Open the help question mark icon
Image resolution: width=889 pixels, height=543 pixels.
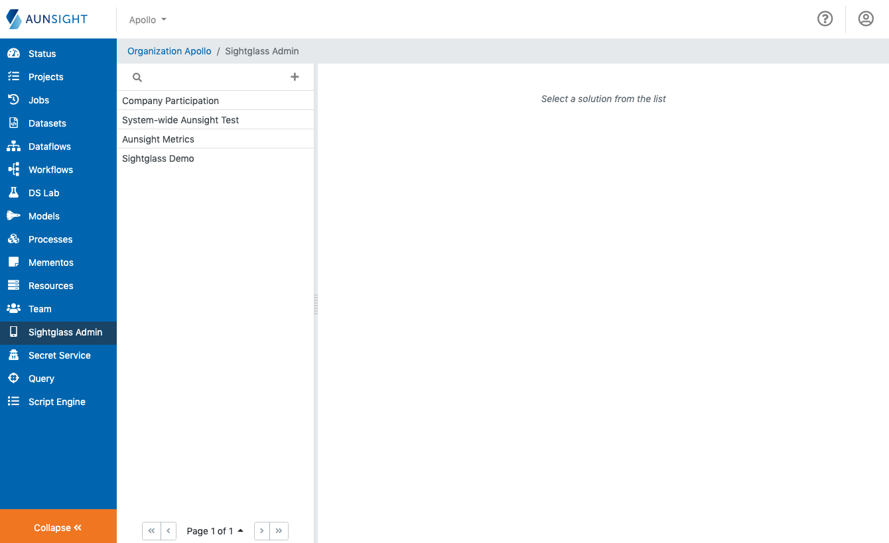(825, 19)
